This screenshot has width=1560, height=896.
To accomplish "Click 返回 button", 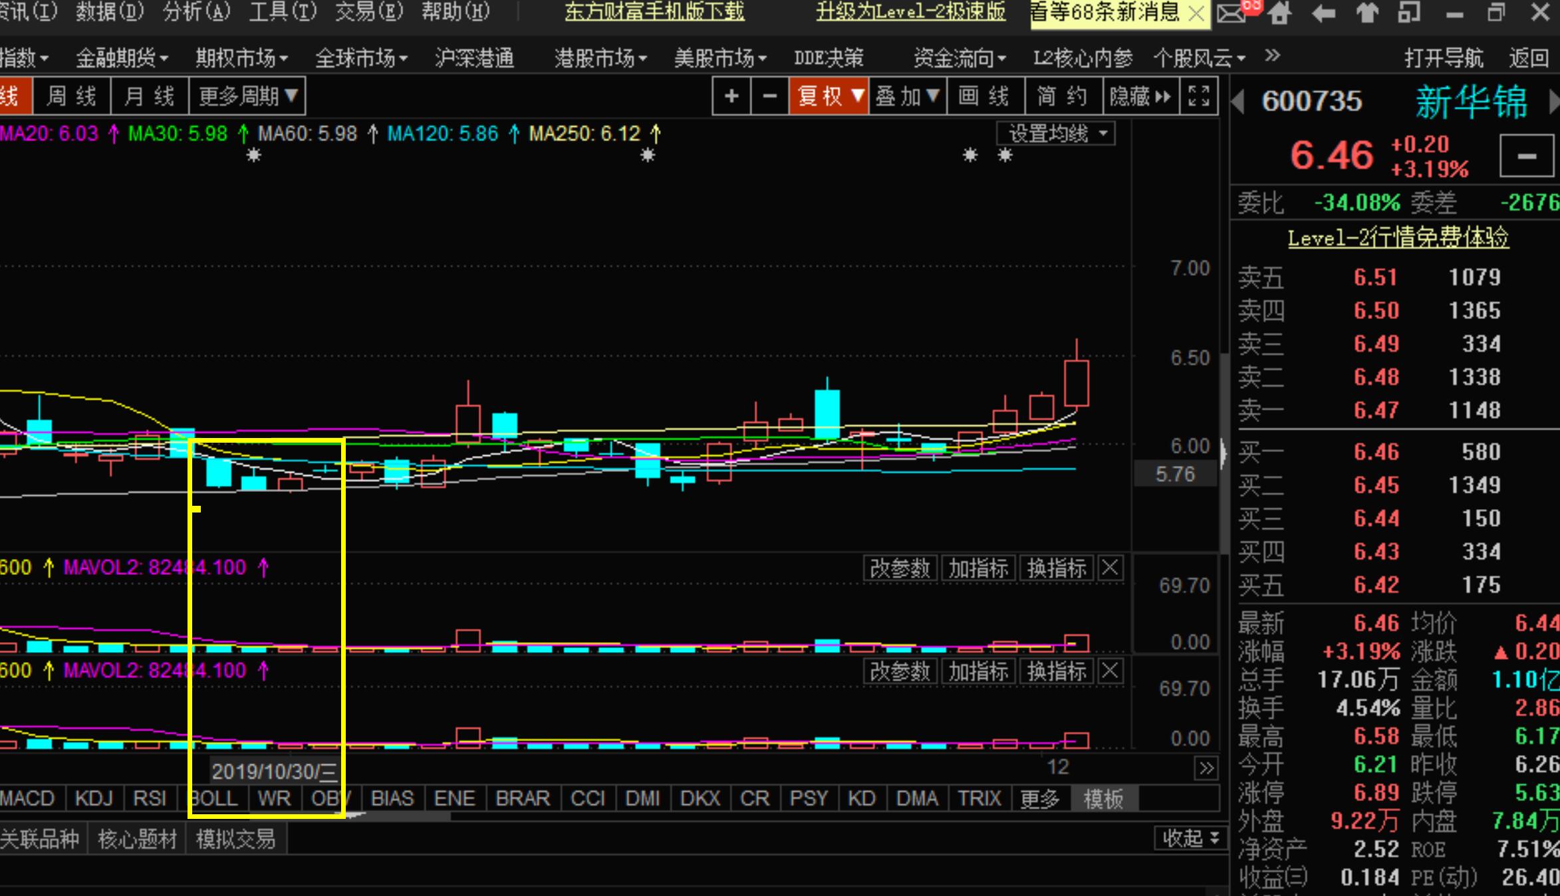I will click(x=1529, y=58).
